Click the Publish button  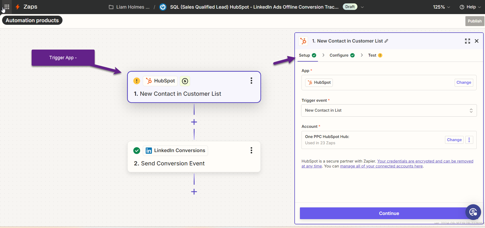tap(475, 21)
